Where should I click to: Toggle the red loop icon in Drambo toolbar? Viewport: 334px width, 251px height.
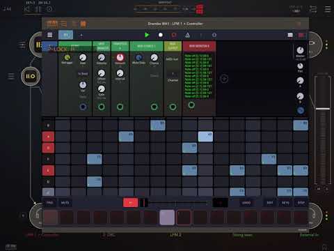[174, 35]
